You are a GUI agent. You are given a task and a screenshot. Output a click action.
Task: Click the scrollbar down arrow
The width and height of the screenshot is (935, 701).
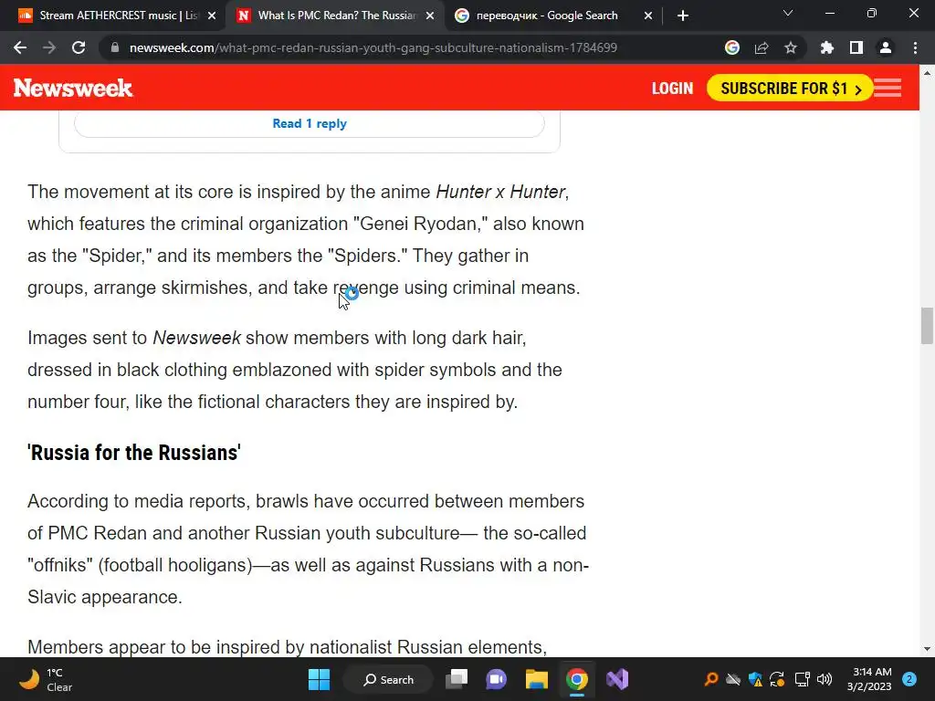pyautogui.click(x=927, y=649)
